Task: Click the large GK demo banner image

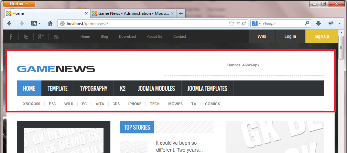Action: (x=275, y=137)
